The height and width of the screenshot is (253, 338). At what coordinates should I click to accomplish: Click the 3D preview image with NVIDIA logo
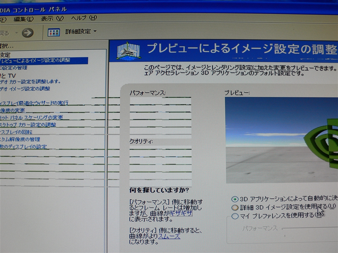(x=282, y=140)
